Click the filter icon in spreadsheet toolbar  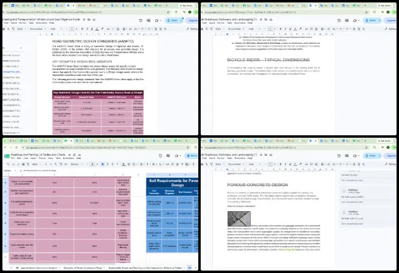(182, 164)
